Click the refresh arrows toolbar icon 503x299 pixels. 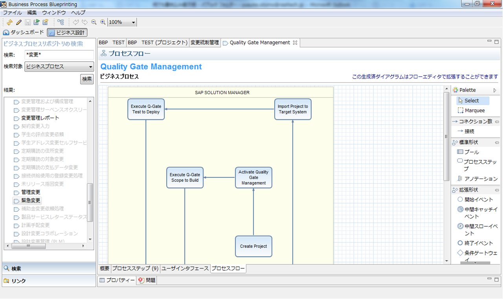(10, 22)
